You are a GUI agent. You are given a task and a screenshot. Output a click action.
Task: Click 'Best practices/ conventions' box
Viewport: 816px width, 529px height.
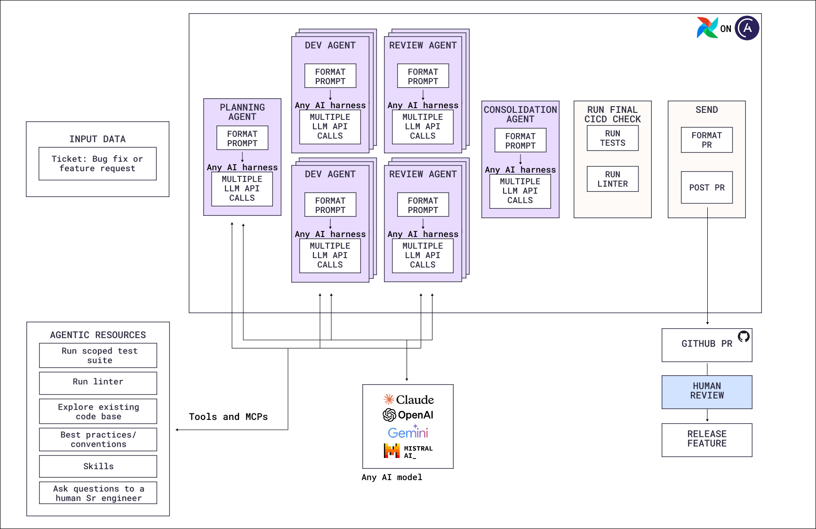[98, 439]
